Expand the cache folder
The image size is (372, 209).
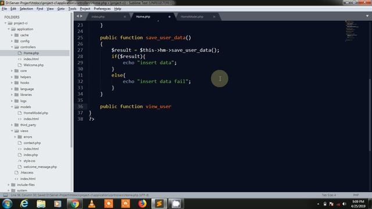12,35
